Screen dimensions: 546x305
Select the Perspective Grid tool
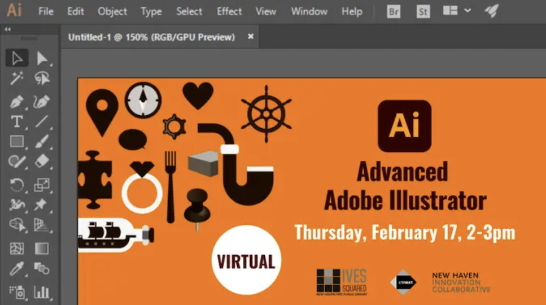coord(42,225)
